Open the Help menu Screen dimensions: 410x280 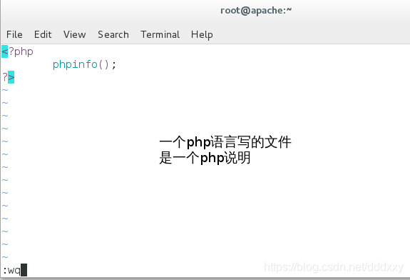(x=202, y=35)
